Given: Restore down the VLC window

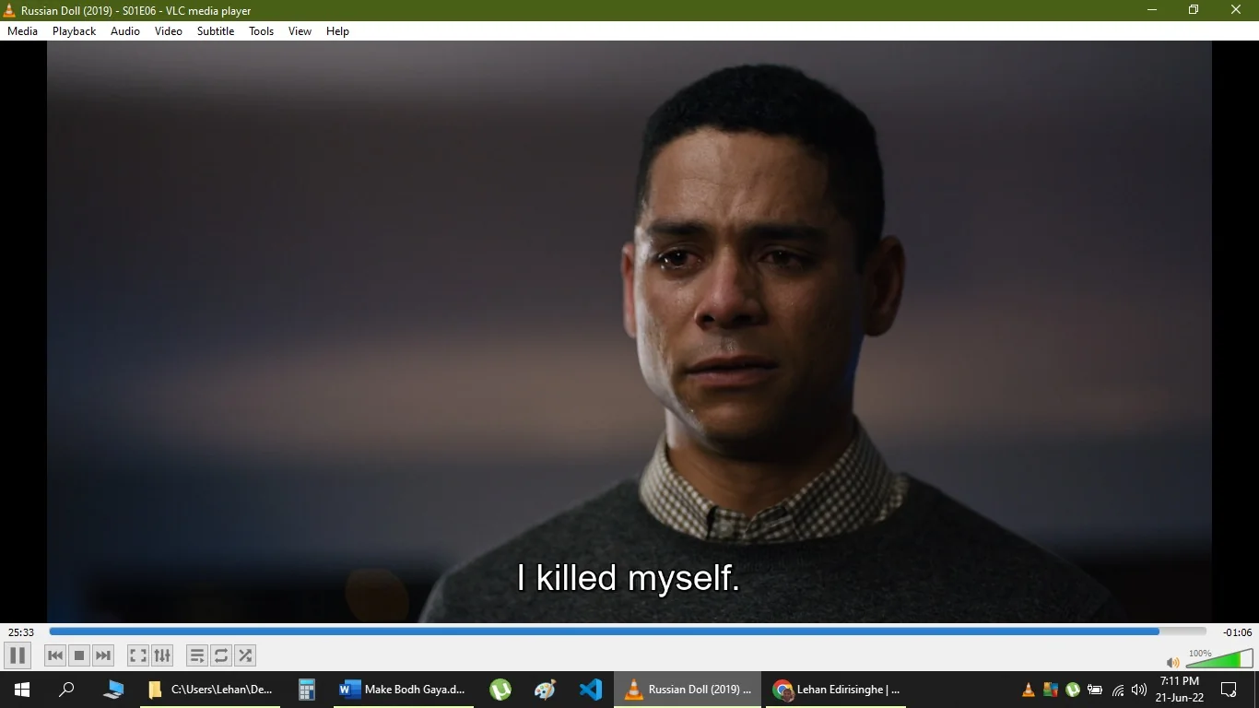Looking at the screenshot, I should pyautogui.click(x=1194, y=10).
